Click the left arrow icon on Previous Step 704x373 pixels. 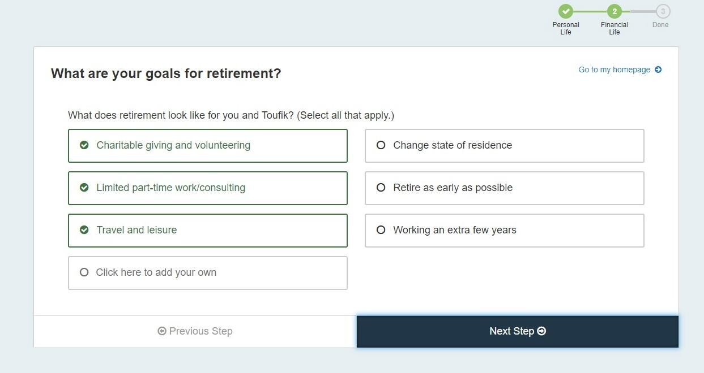pos(162,331)
